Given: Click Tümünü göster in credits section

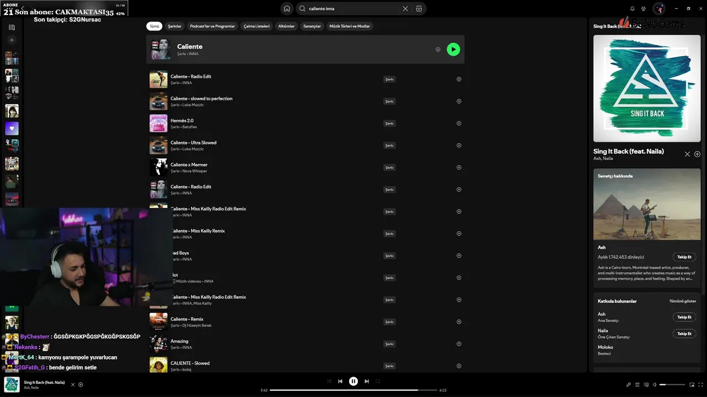Looking at the screenshot, I should pos(683,301).
